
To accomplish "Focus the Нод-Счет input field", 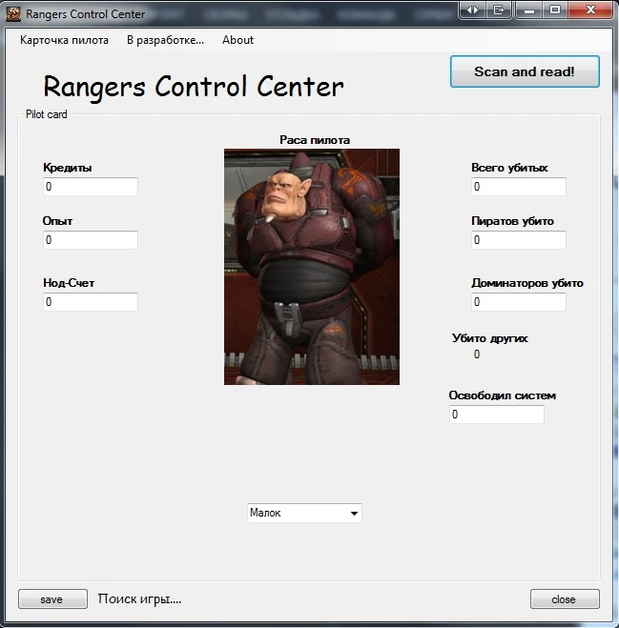I will pyautogui.click(x=91, y=302).
